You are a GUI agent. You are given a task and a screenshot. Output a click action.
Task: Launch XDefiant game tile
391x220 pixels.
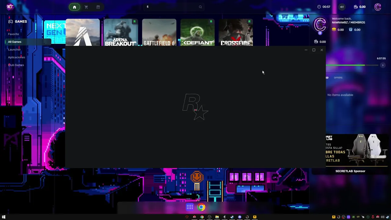coord(197,32)
